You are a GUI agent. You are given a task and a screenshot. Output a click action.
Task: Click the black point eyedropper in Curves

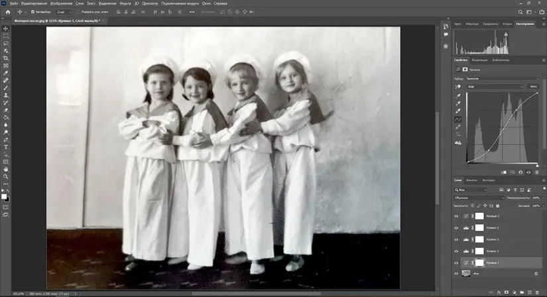(x=458, y=95)
